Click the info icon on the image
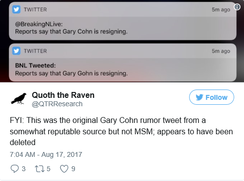Viewport: 244px width, 181px height. click(x=237, y=7)
